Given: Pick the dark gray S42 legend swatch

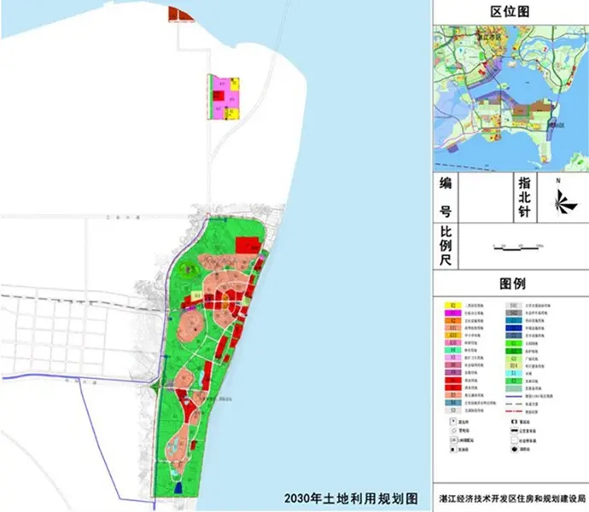Looking at the screenshot, I should pos(514,313).
